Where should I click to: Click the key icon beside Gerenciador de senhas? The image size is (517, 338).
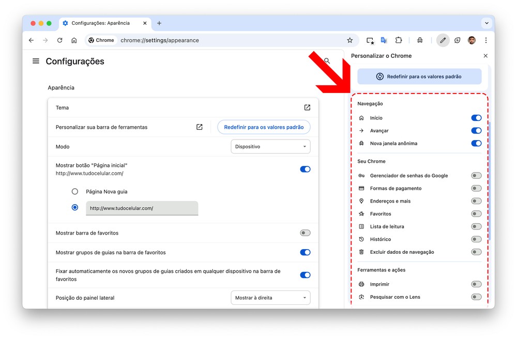[361, 175]
